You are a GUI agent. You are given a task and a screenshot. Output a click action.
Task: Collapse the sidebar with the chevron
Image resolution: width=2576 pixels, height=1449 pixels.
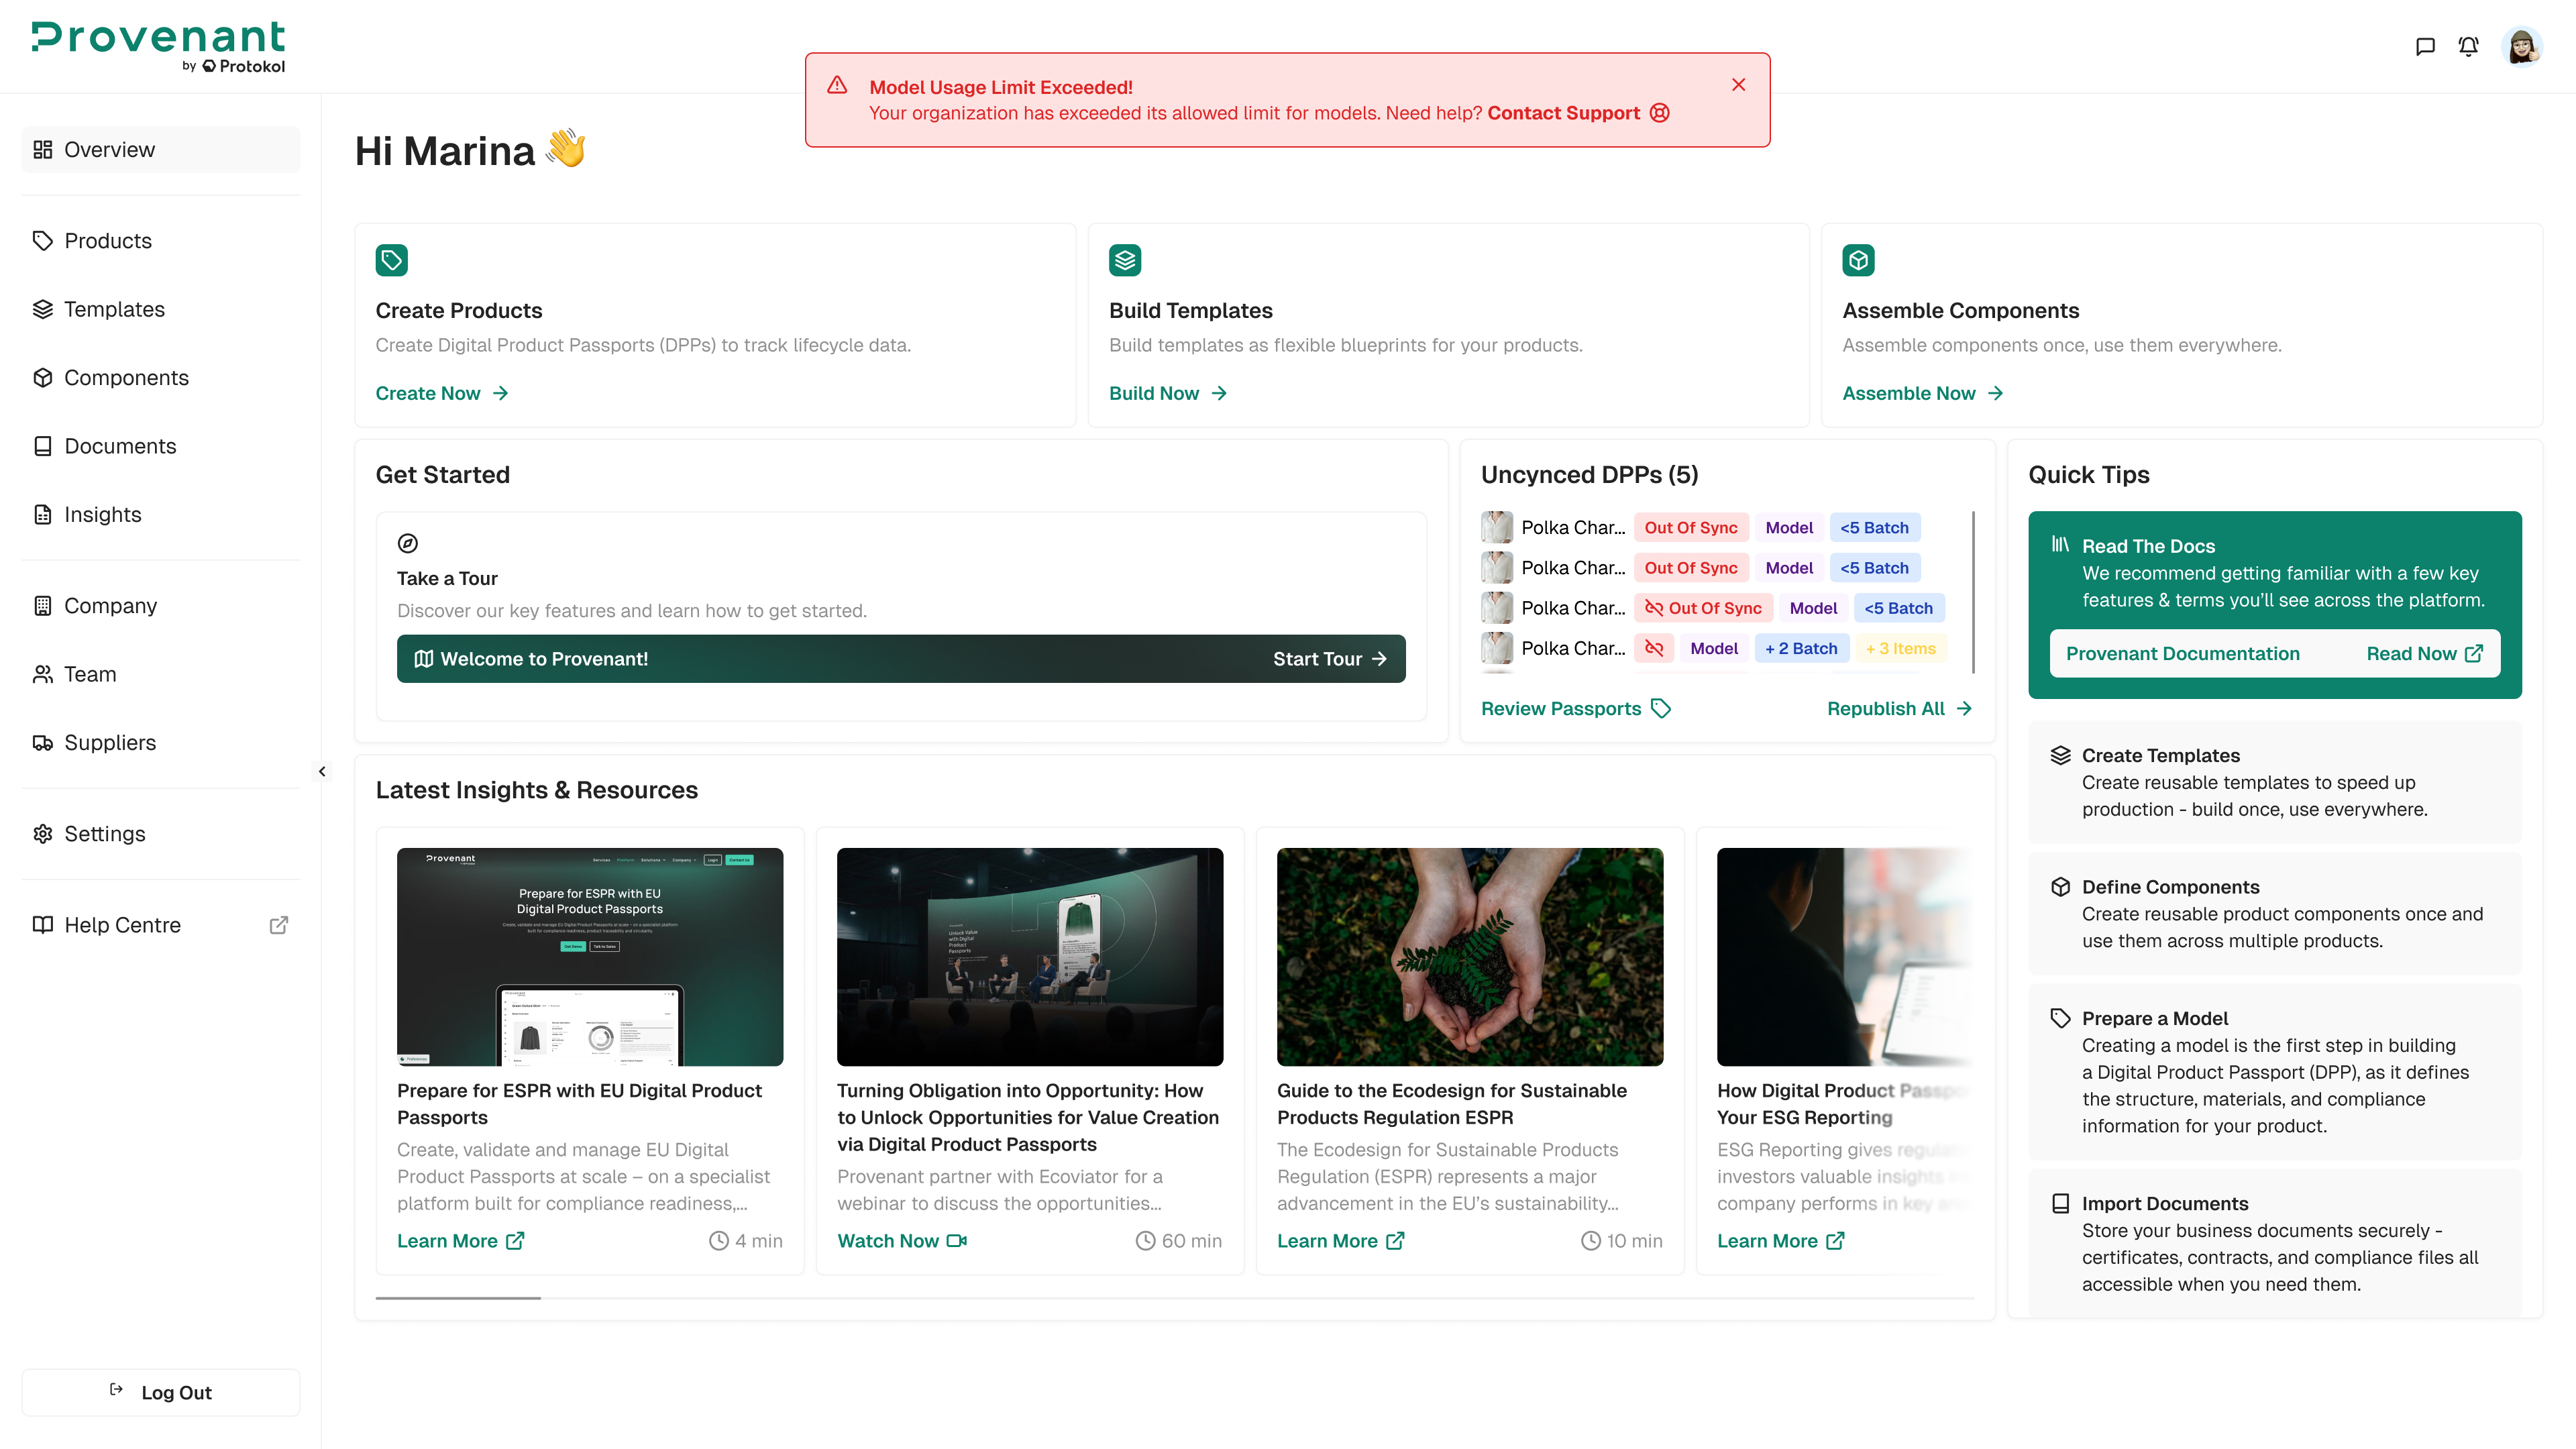click(x=322, y=771)
